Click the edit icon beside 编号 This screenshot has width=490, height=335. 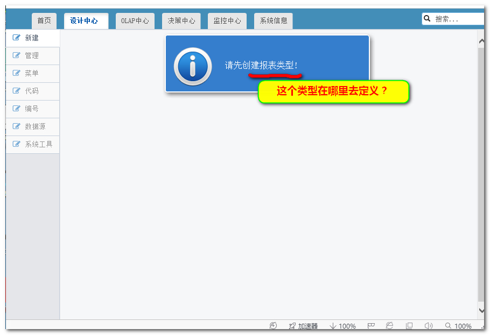click(x=16, y=109)
